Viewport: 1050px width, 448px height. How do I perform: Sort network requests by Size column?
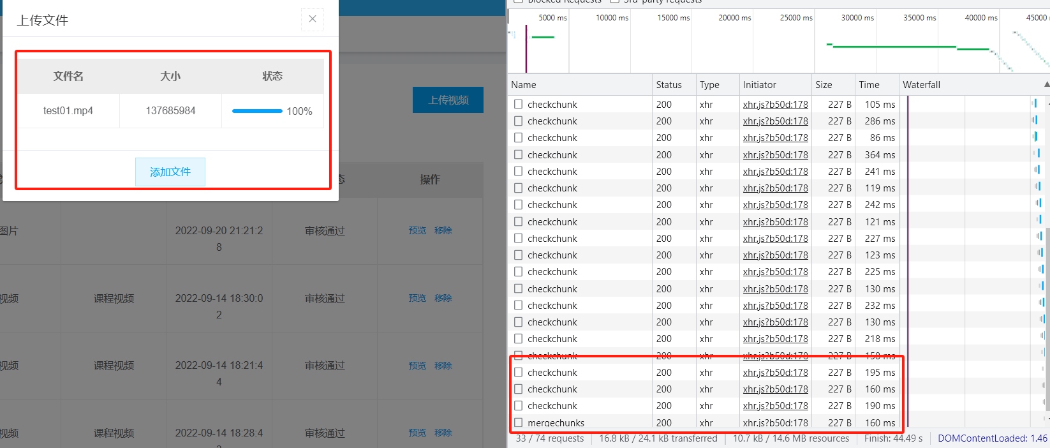pyautogui.click(x=832, y=85)
